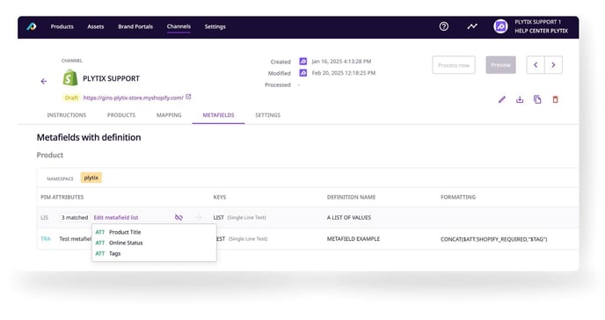
Task: Open store URL external link icon
Action: 188,97
